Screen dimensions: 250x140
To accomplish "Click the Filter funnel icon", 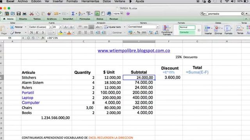I will pos(89,14).
